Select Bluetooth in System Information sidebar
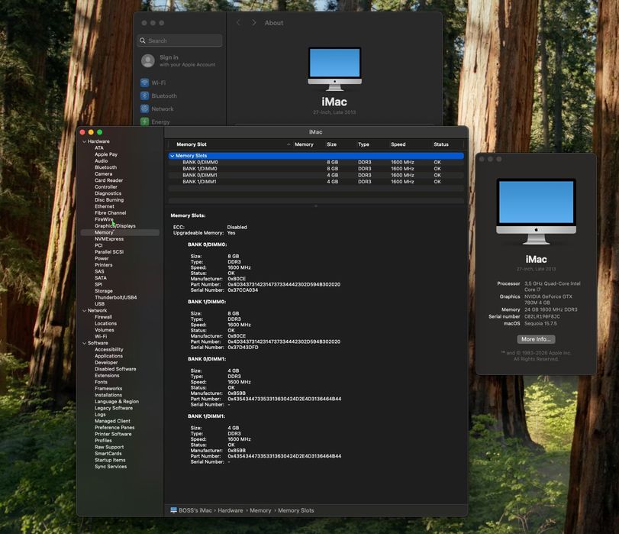This screenshot has height=534, width=619. tap(105, 167)
